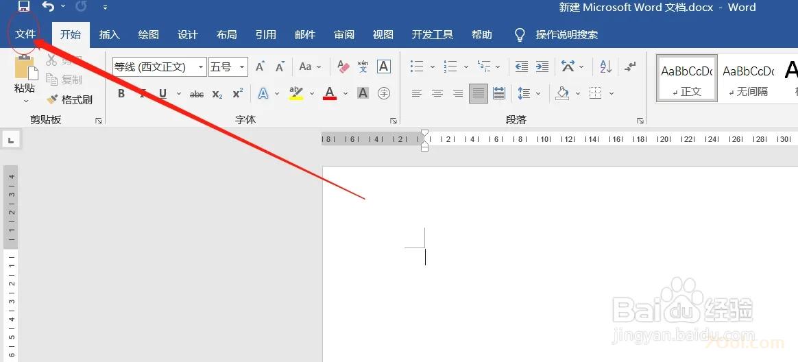
Task: Open the 视图 tab
Action: click(383, 34)
